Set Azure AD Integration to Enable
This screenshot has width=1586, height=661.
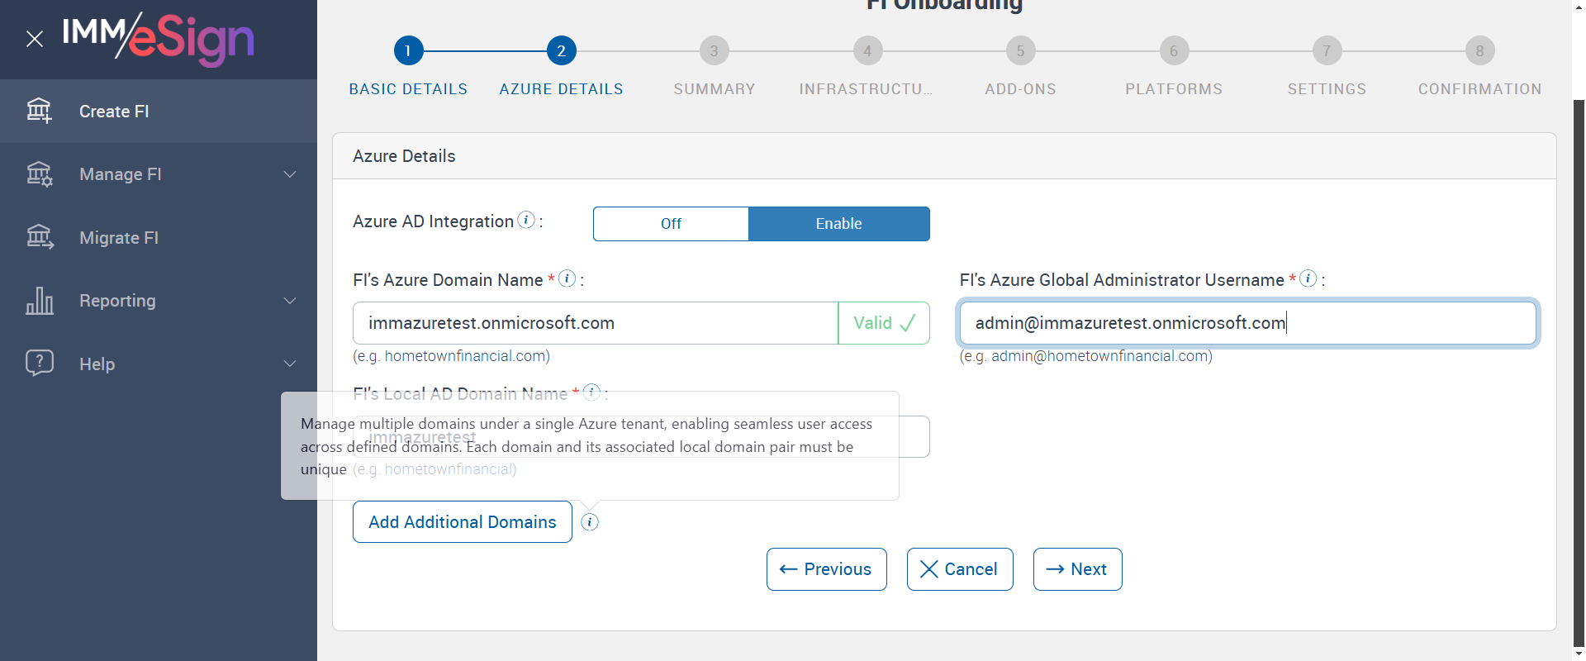click(x=838, y=224)
